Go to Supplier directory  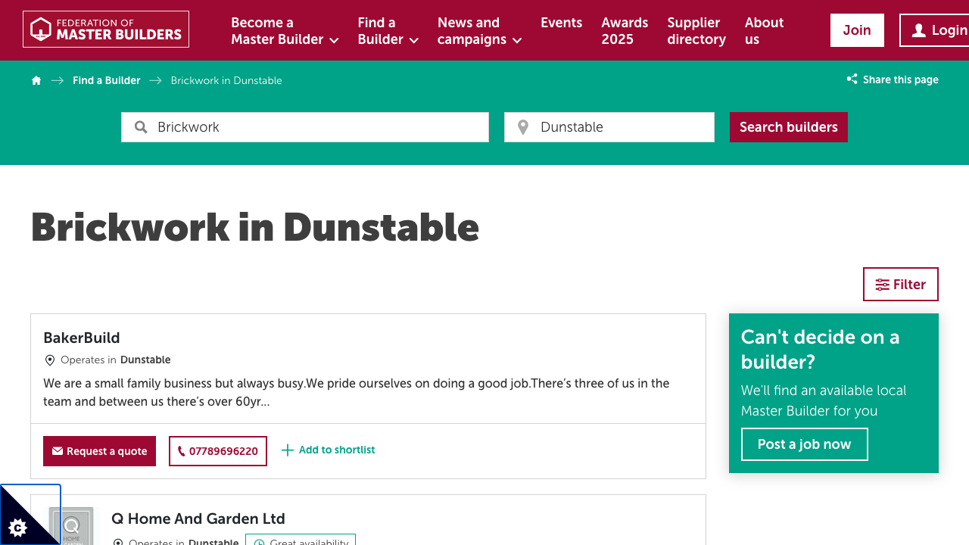click(x=696, y=31)
